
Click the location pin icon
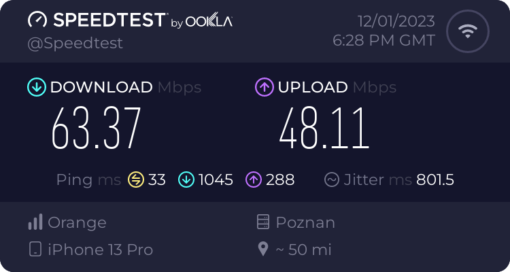[263, 250]
